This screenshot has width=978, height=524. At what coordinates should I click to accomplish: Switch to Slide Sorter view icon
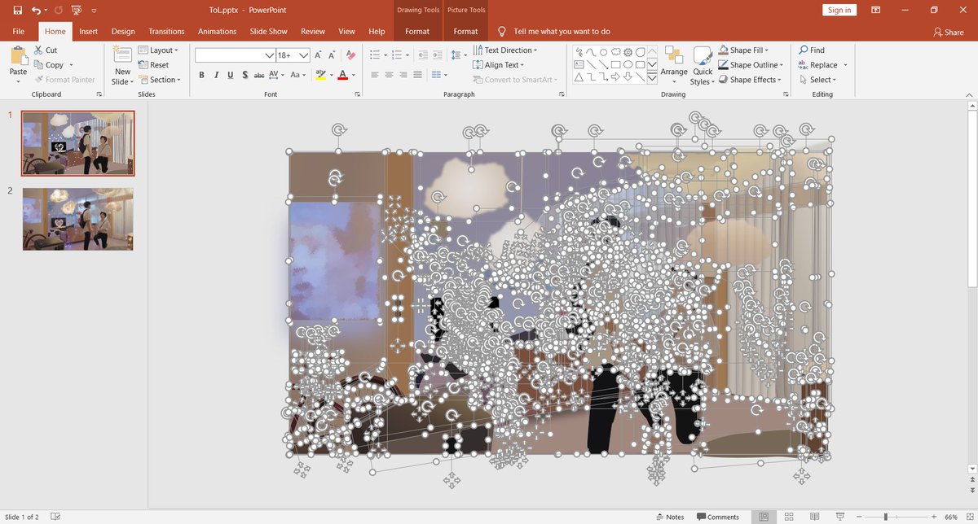(789, 517)
